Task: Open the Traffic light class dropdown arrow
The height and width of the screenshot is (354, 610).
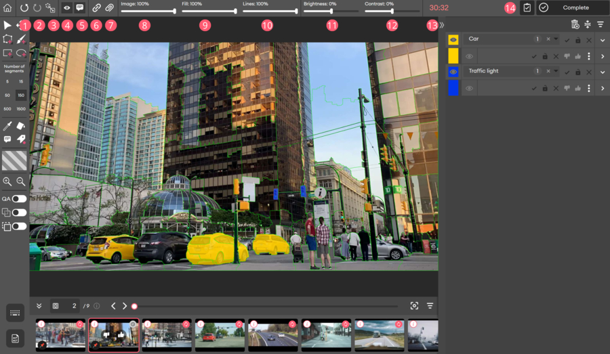Action: pyautogui.click(x=556, y=71)
